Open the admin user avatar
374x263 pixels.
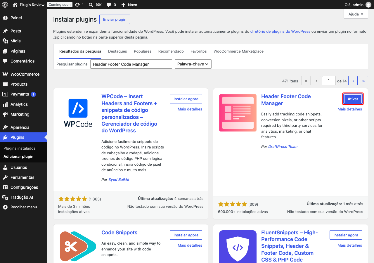[x=368, y=5]
